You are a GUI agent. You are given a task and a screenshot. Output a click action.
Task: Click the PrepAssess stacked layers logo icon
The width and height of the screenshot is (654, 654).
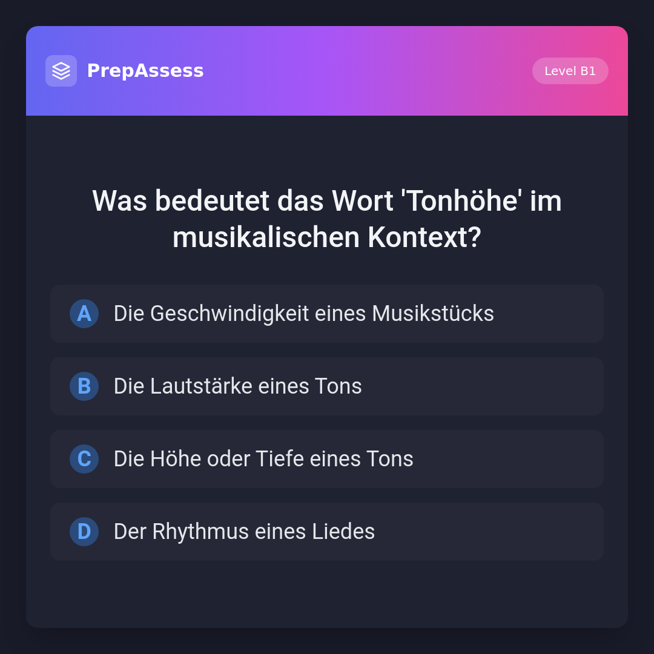(x=61, y=71)
